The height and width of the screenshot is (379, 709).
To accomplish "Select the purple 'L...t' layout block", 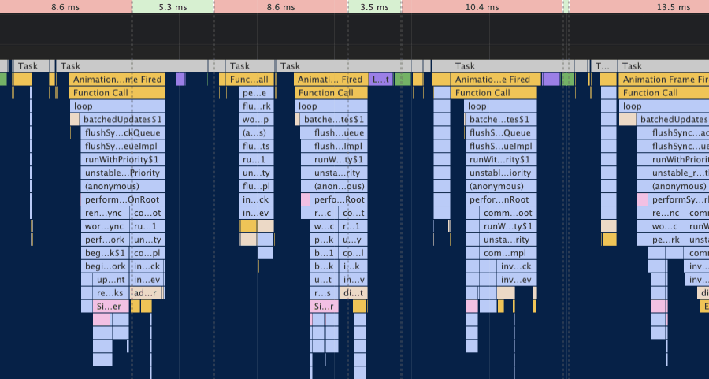I will pos(380,80).
